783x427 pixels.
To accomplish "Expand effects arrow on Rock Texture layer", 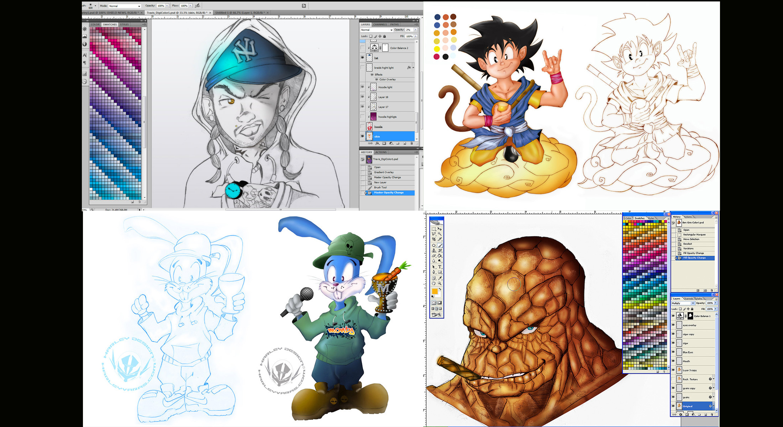I will tap(714, 379).
